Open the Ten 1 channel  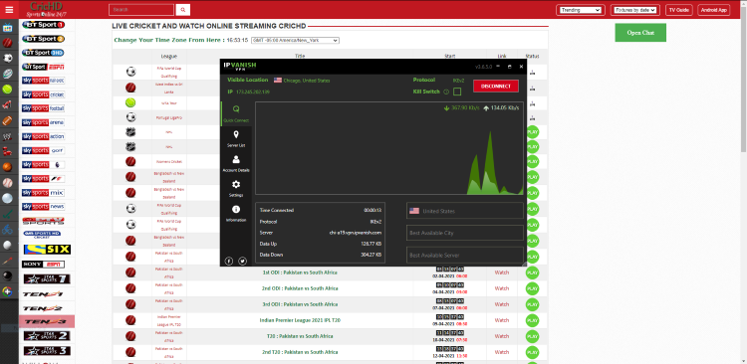tap(44, 294)
